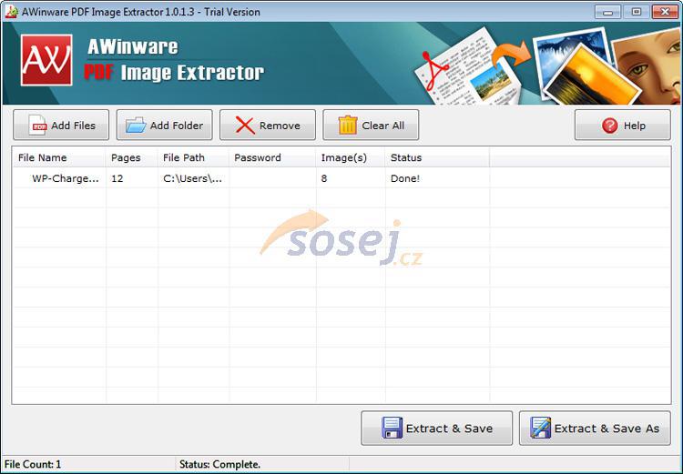Click the Add Folder button
Viewport: 683px width, 474px height.
click(164, 125)
